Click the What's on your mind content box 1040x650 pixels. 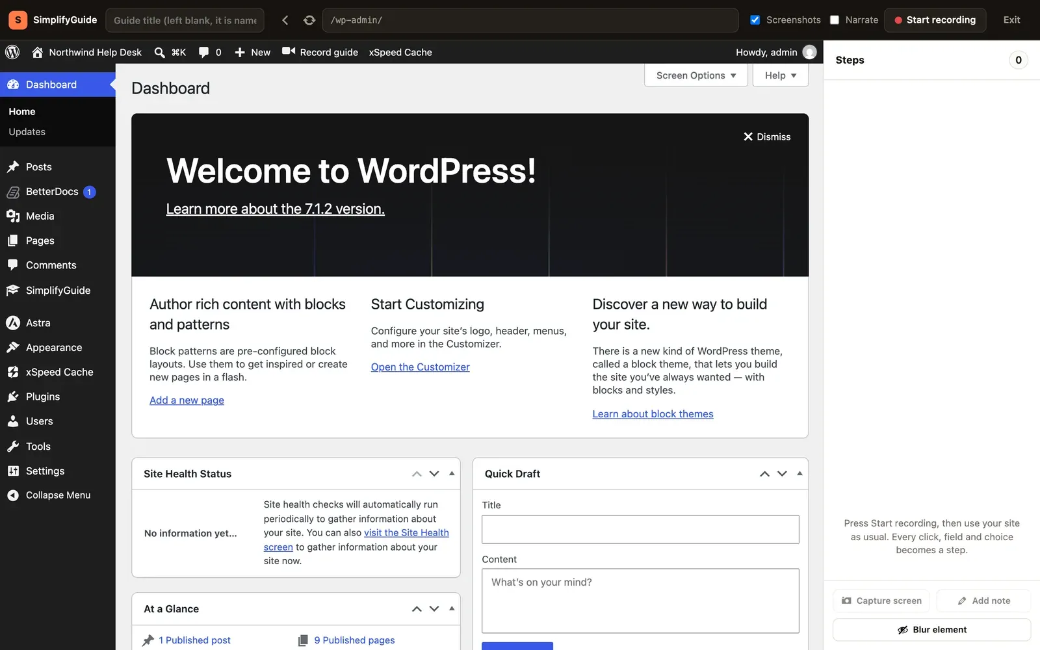(x=640, y=601)
